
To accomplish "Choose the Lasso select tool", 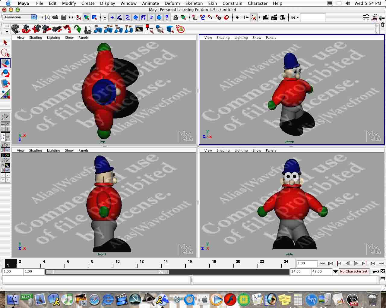I will tap(5, 53).
